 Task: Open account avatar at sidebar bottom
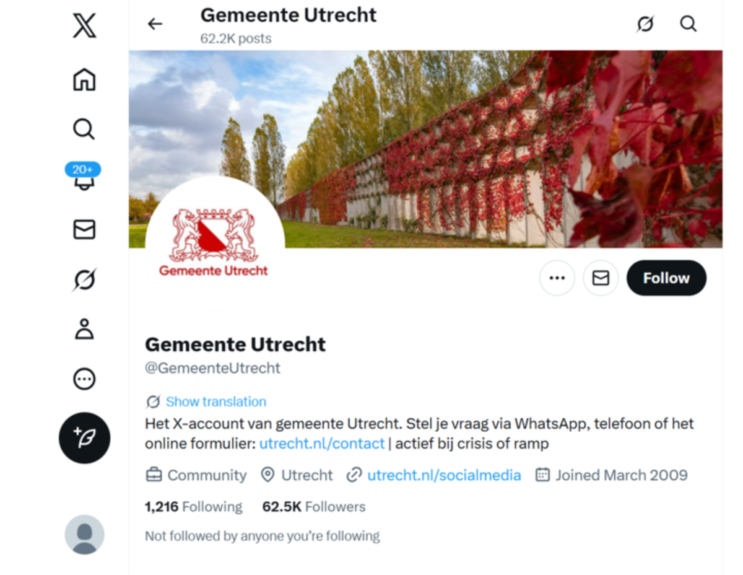84,534
